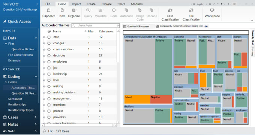Open the Search Project dropdown arrow
This screenshot has height=135, width=255.
[x=118, y=26]
